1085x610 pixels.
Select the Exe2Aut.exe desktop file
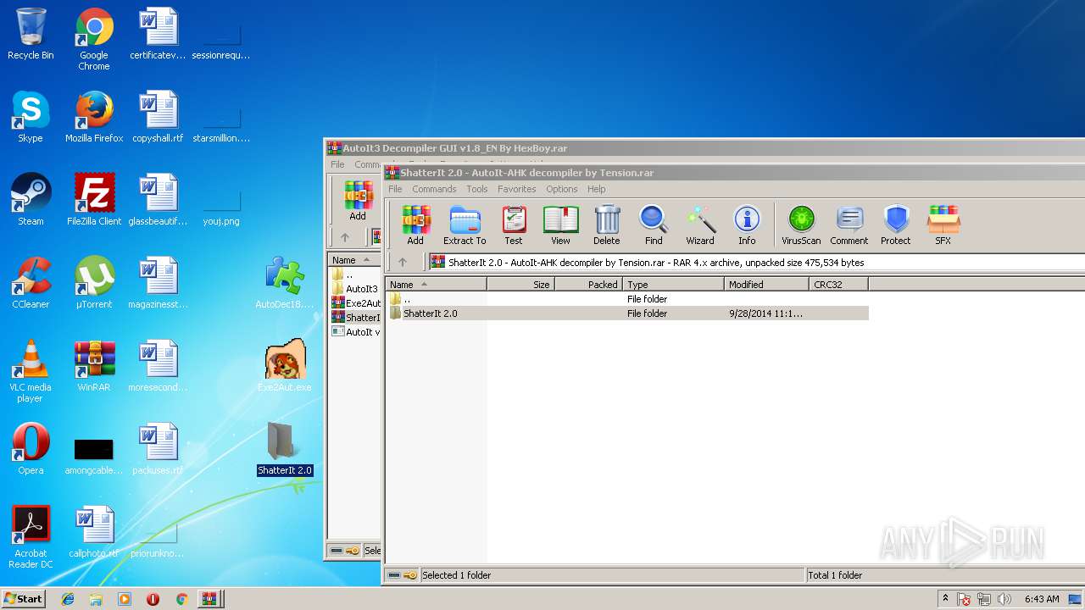click(x=285, y=367)
